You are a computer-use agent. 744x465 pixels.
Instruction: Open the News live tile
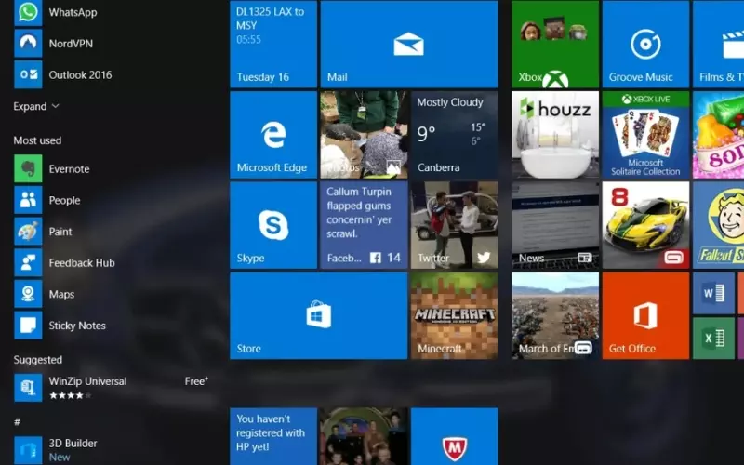pyautogui.click(x=555, y=225)
